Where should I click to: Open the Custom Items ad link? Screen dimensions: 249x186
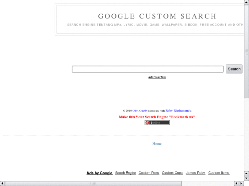(219, 173)
